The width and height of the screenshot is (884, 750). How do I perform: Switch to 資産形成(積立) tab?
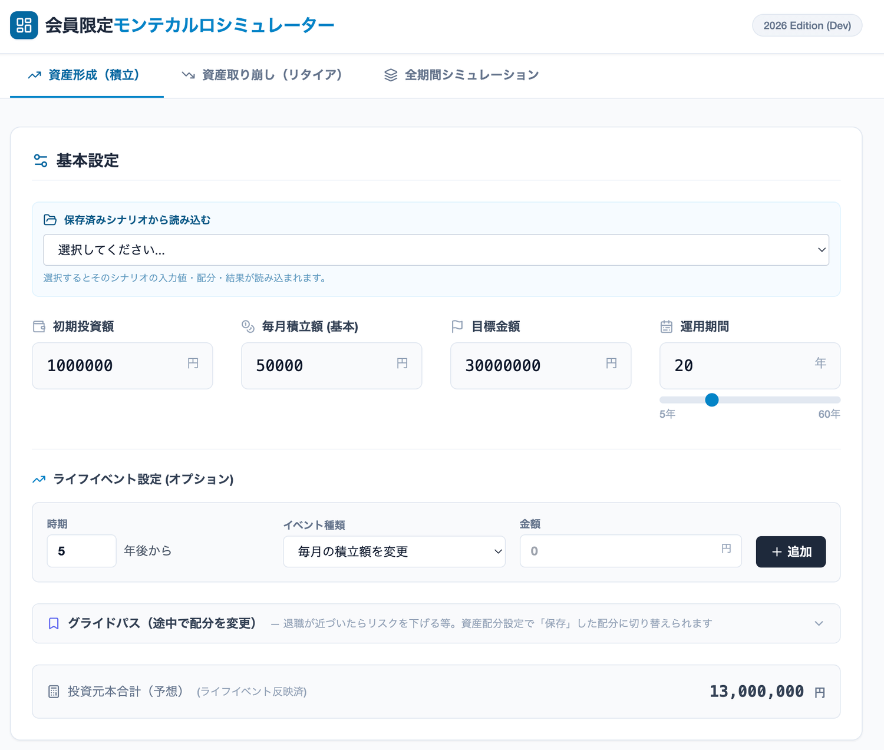[x=87, y=75]
